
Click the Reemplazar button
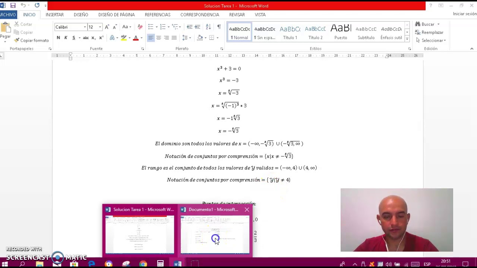pyautogui.click(x=429, y=32)
